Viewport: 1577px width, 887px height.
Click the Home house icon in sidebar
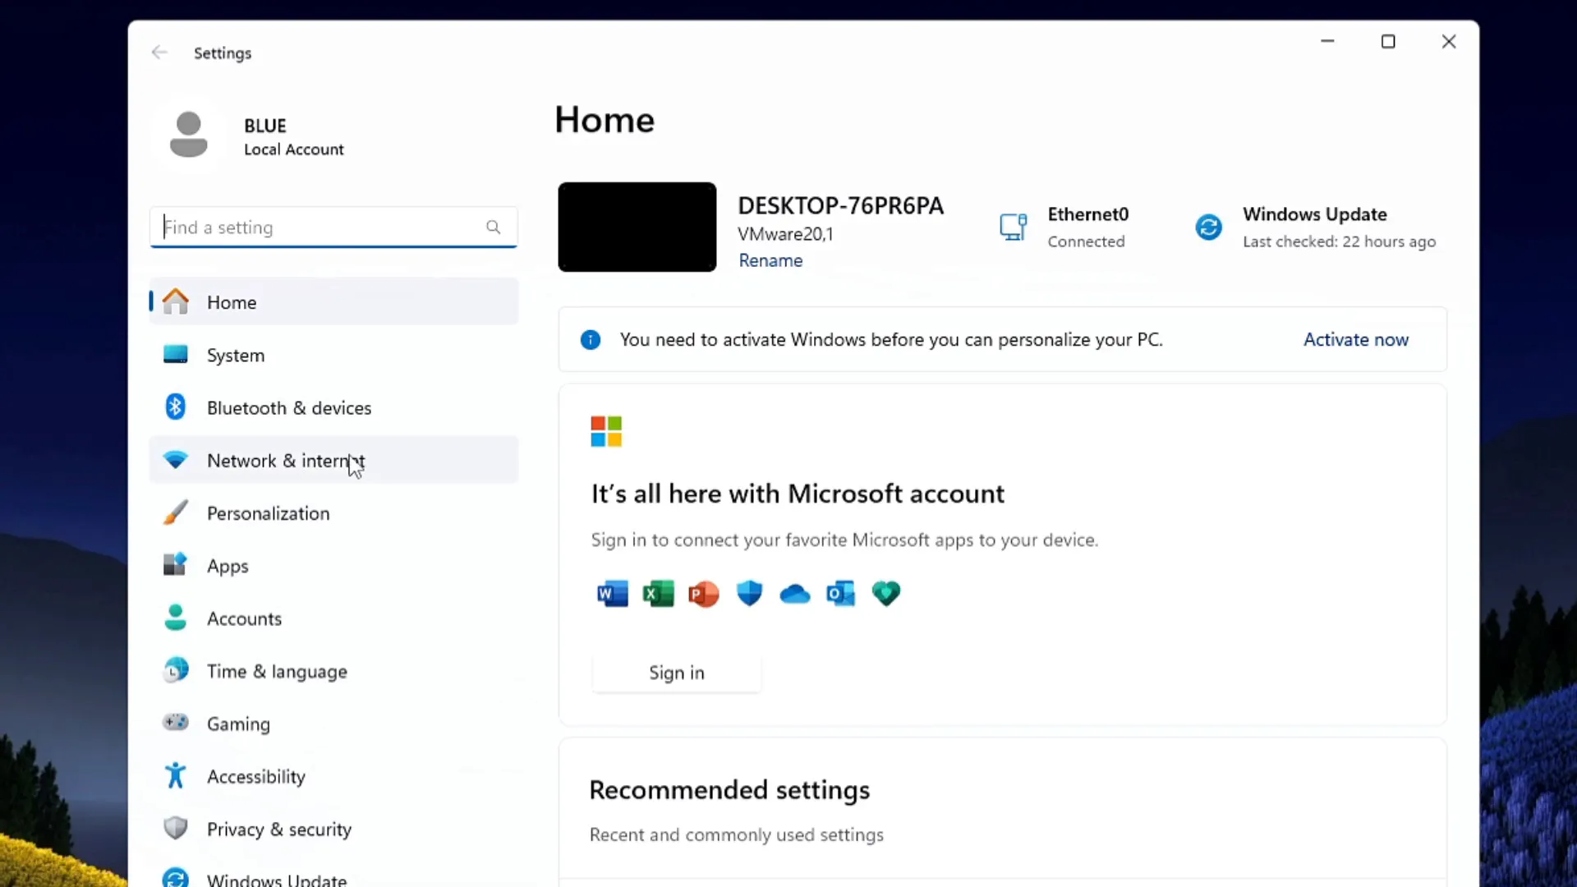point(175,301)
